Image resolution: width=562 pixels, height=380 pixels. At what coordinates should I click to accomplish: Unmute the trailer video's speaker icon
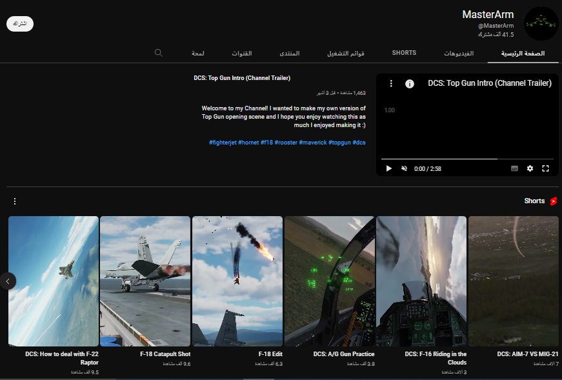click(x=405, y=168)
